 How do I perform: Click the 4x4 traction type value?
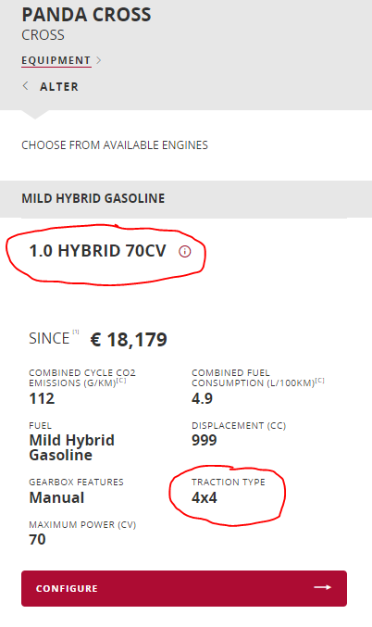(x=205, y=498)
